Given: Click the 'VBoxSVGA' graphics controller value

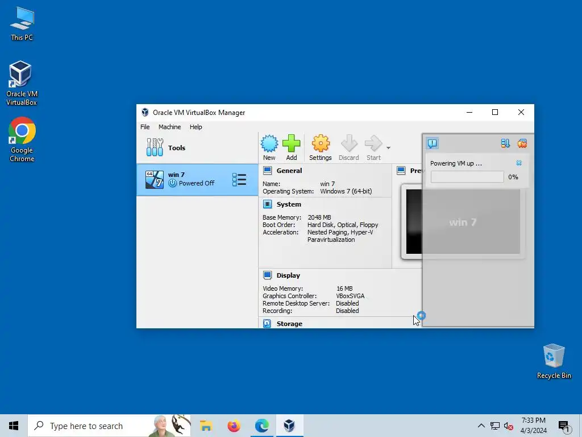Looking at the screenshot, I should coord(350,296).
